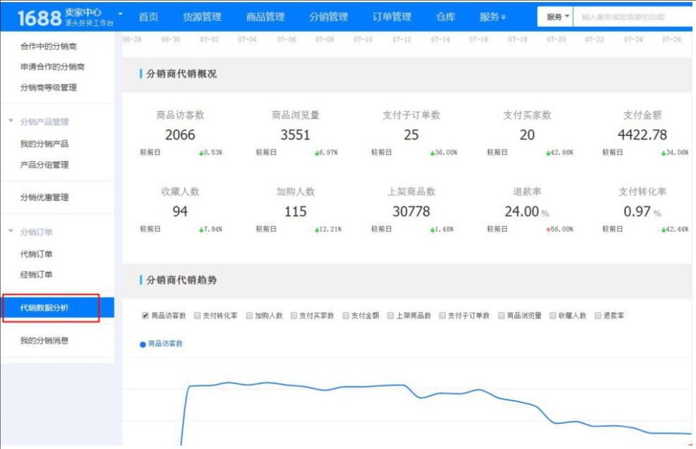The image size is (696, 449).
Task: Click the 1688 logo
Action: [x=39, y=18]
